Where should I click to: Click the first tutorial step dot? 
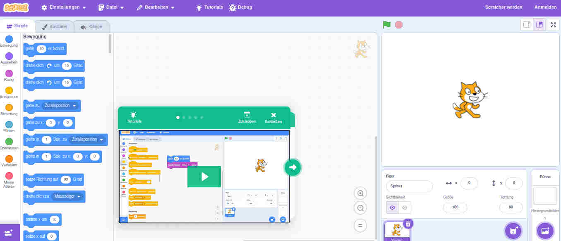pos(178,118)
